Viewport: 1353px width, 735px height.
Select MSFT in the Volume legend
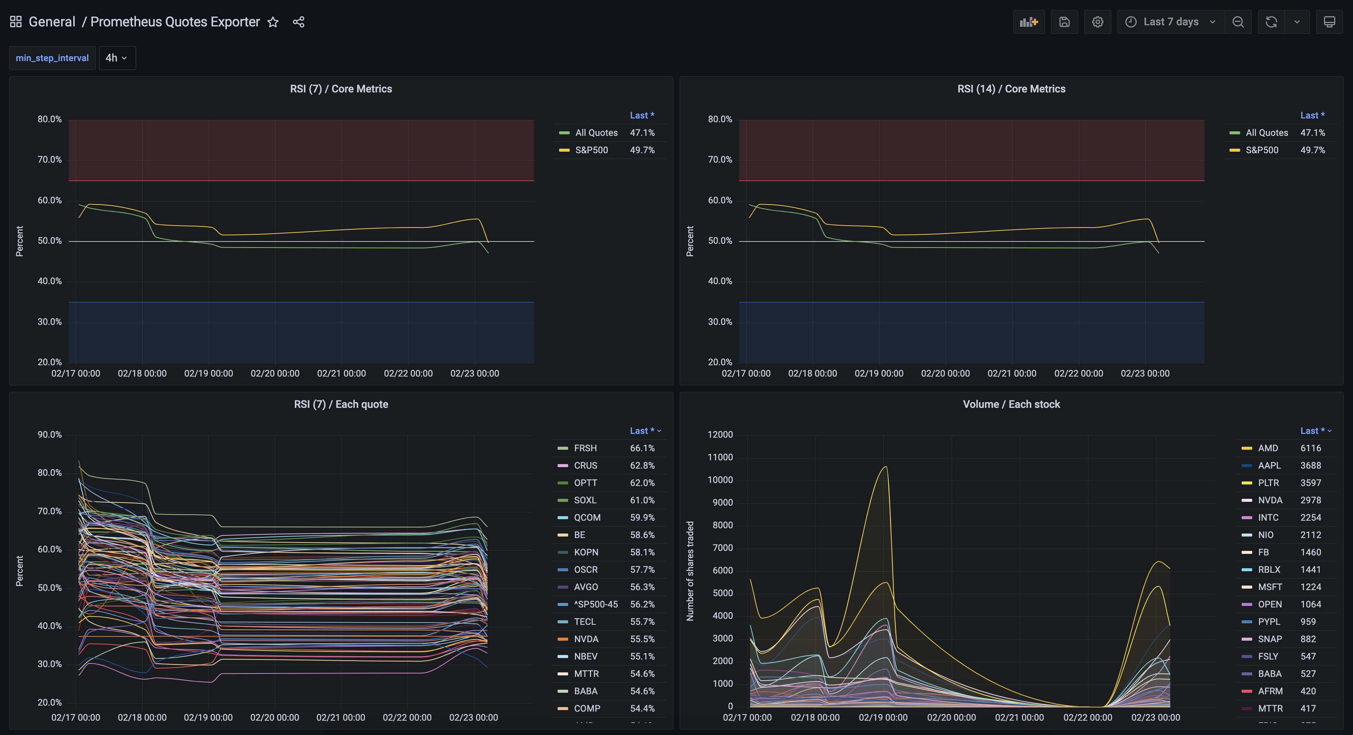click(x=1270, y=587)
